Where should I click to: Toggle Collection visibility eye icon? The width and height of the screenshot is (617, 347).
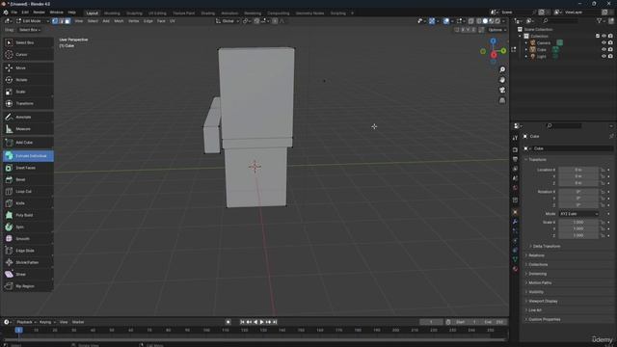[604, 36]
